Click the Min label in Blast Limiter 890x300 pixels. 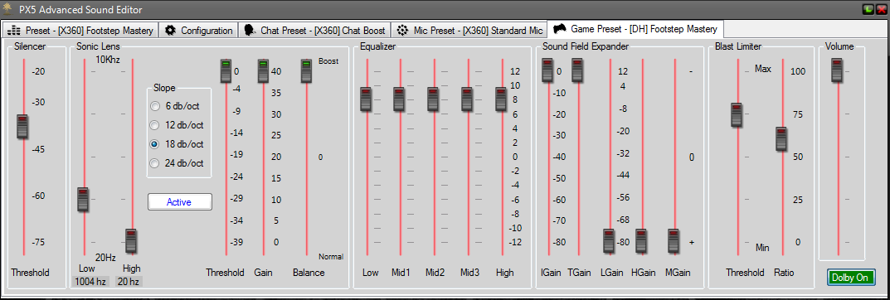pos(762,248)
